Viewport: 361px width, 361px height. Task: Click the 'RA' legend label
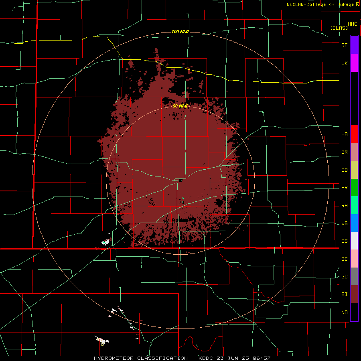(x=344, y=206)
